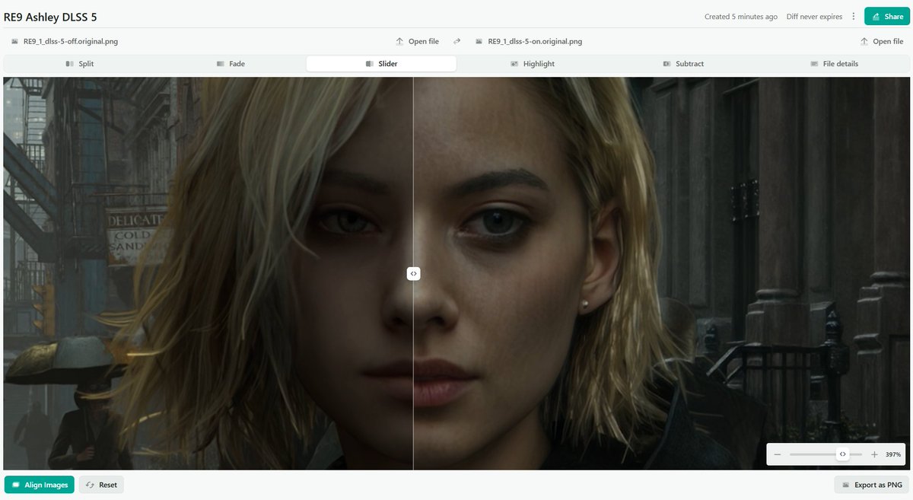
Task: Zoom in with the plus icon
Action: pyautogui.click(x=874, y=454)
